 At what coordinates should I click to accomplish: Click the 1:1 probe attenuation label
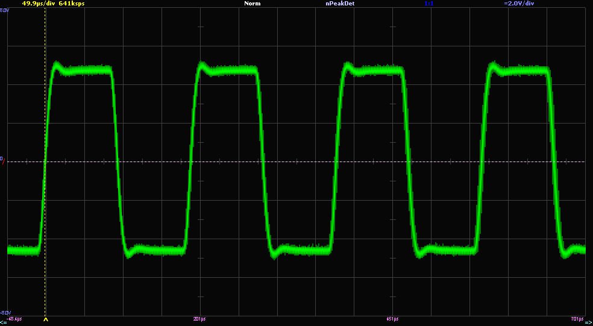(x=429, y=4)
